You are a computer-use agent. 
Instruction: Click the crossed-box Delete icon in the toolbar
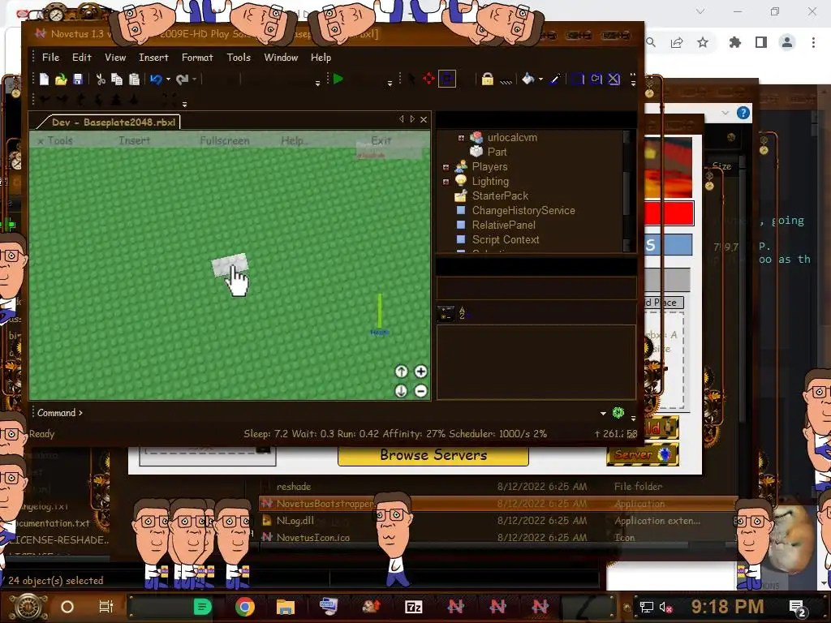pos(614,79)
